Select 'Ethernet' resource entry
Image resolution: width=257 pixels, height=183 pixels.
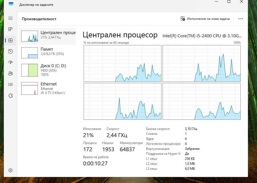(x=47, y=88)
